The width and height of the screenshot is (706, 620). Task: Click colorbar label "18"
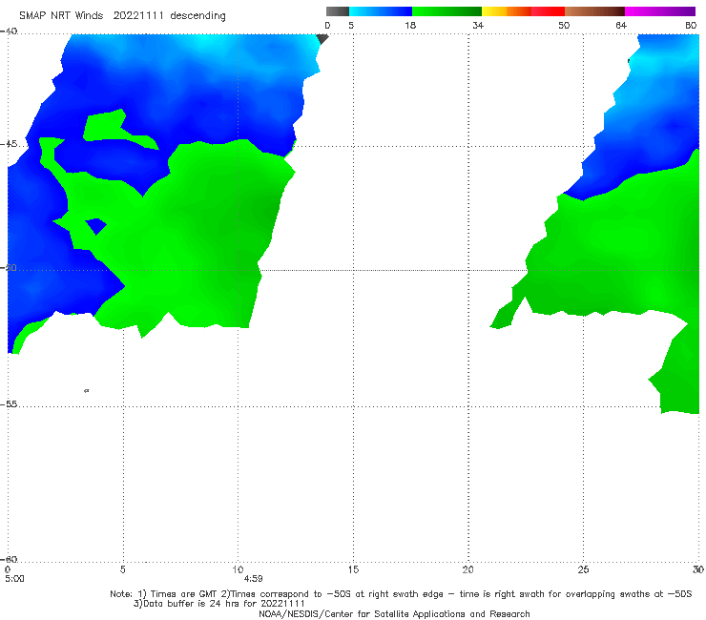pyautogui.click(x=410, y=26)
